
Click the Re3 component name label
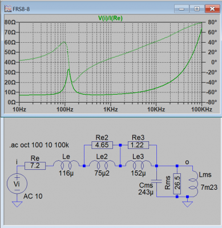[x=138, y=137]
